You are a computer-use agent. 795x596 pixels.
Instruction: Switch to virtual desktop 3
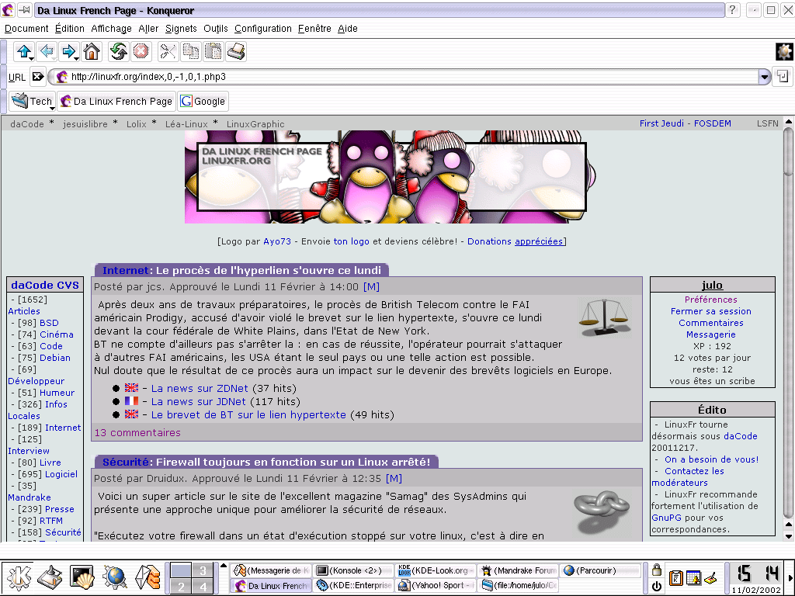(x=203, y=570)
